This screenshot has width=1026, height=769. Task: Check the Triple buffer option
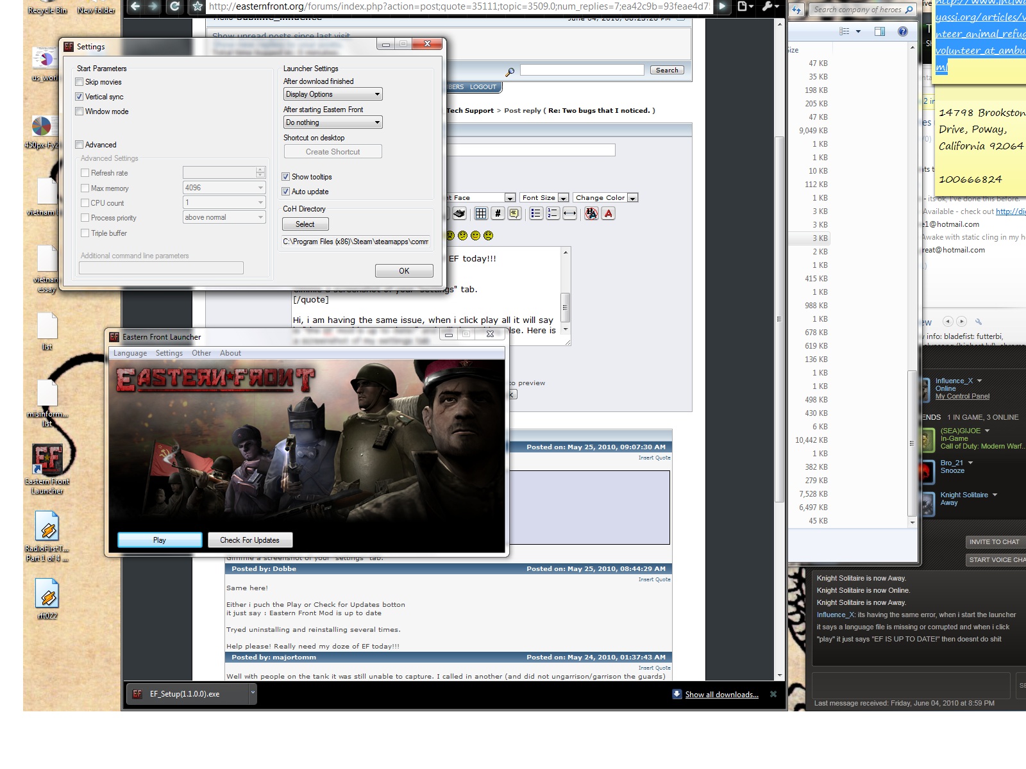(x=85, y=233)
